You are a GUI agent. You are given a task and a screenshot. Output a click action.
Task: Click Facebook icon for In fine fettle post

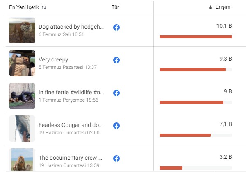(116, 93)
